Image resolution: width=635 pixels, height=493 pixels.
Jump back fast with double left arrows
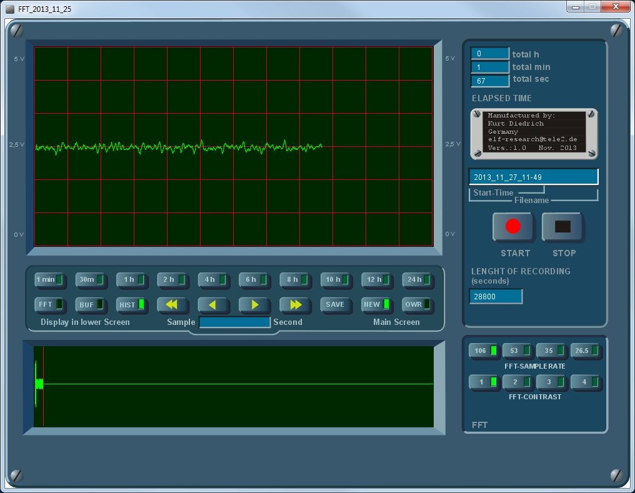tap(172, 304)
